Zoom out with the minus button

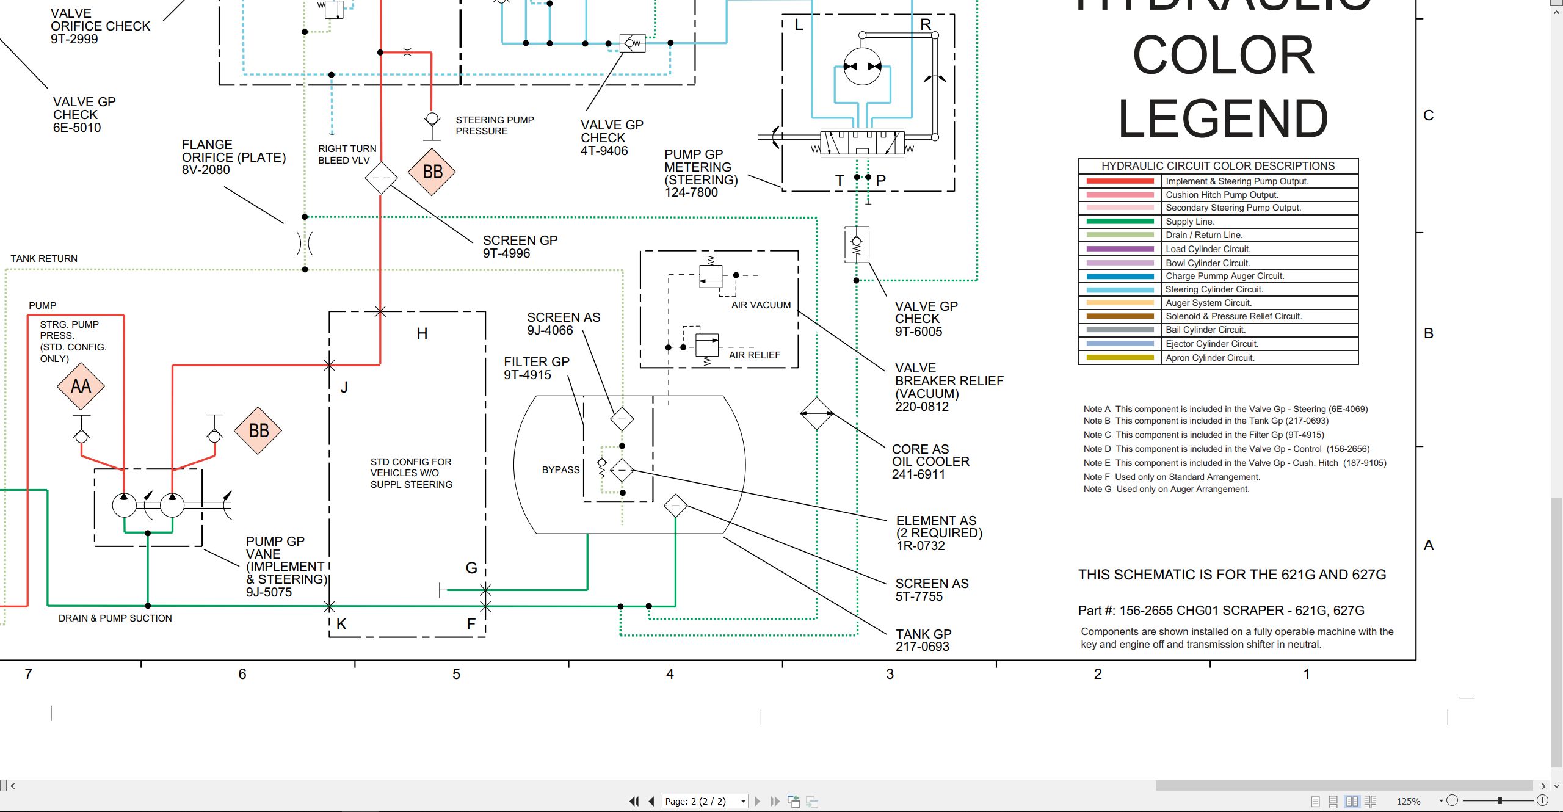(1452, 800)
